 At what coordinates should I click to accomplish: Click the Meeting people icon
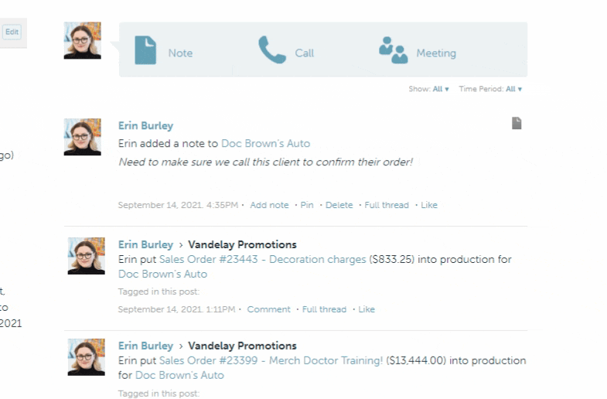(393, 50)
